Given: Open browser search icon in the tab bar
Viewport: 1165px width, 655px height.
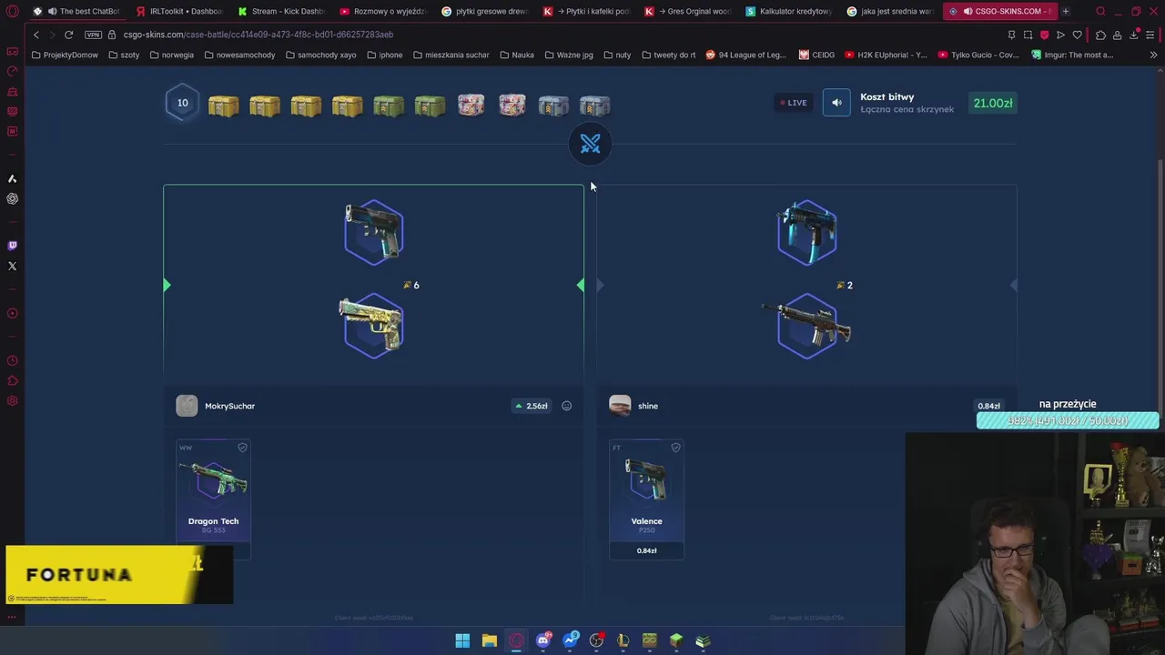Looking at the screenshot, I should coord(1100,11).
